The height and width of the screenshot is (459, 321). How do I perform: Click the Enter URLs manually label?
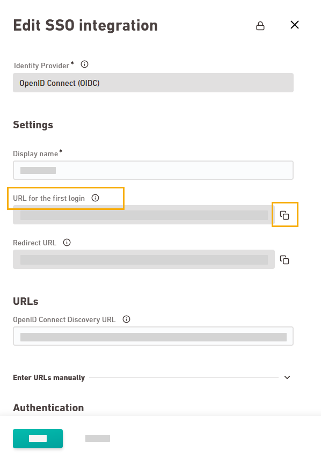click(49, 377)
